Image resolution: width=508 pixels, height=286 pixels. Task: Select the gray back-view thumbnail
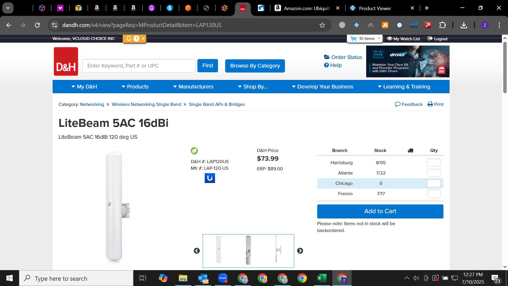tap(248, 250)
